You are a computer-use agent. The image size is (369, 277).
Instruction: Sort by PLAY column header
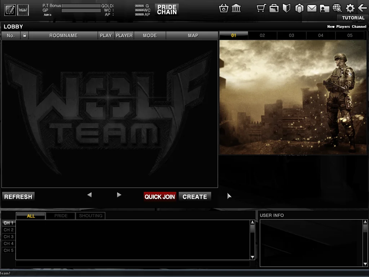point(106,35)
